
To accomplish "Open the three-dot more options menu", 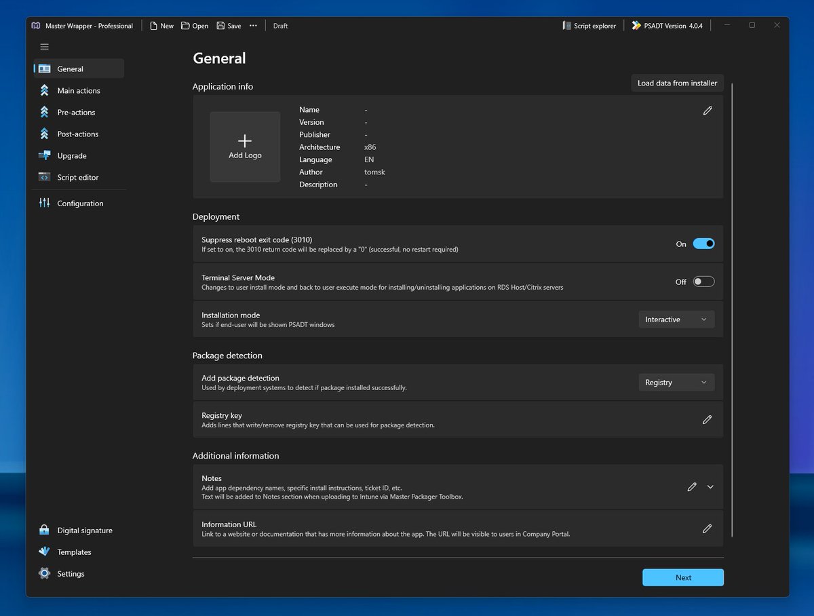I will (x=253, y=26).
